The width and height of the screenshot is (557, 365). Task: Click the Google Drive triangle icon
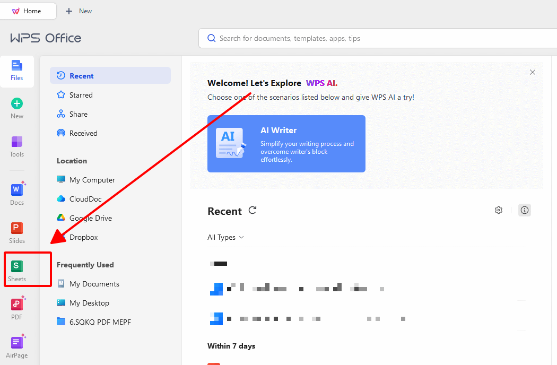61,218
